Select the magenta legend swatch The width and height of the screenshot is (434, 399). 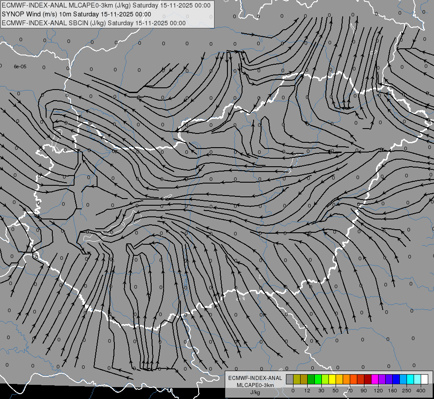[375, 379]
